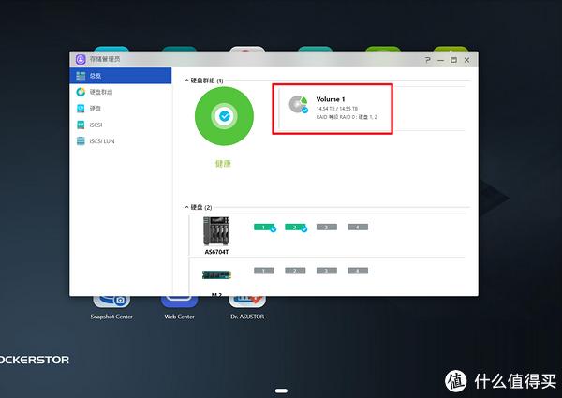Open the iSCSI section in sidebar
562x398 pixels.
(x=121, y=125)
